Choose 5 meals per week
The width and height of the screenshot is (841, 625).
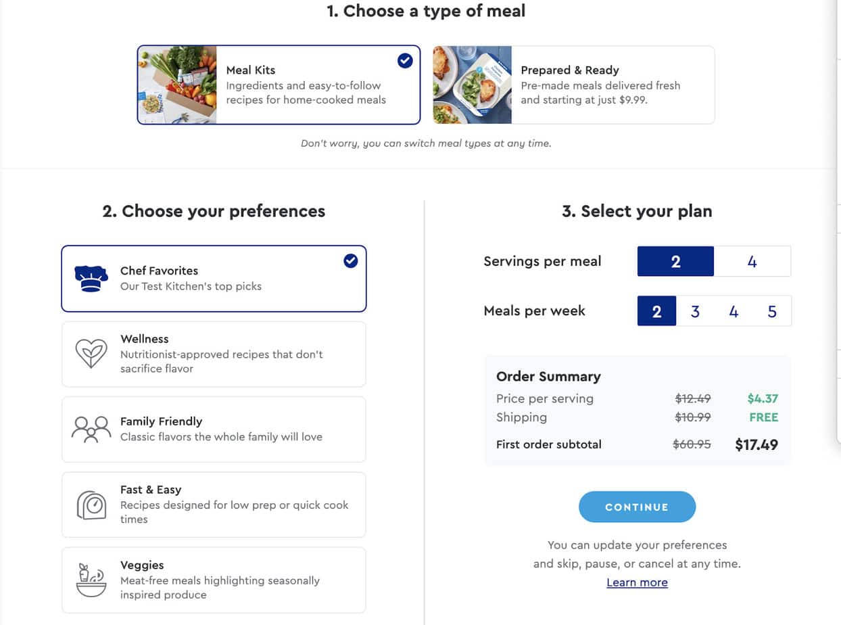click(x=772, y=311)
